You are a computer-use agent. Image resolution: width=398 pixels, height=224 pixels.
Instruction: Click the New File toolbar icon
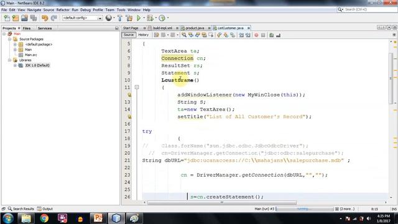pyautogui.click(x=7, y=18)
